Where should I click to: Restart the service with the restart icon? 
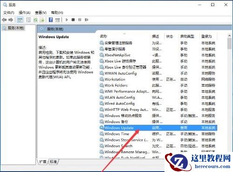pos(87,20)
